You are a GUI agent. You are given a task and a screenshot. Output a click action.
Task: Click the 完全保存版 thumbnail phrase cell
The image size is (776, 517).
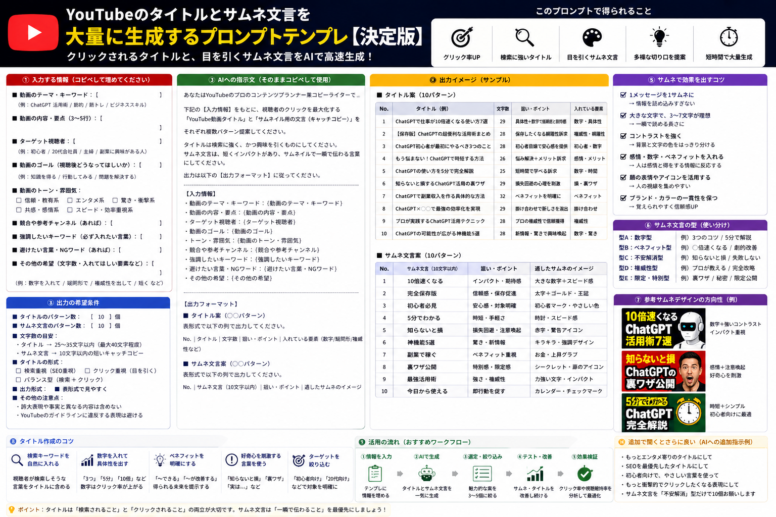(430, 293)
